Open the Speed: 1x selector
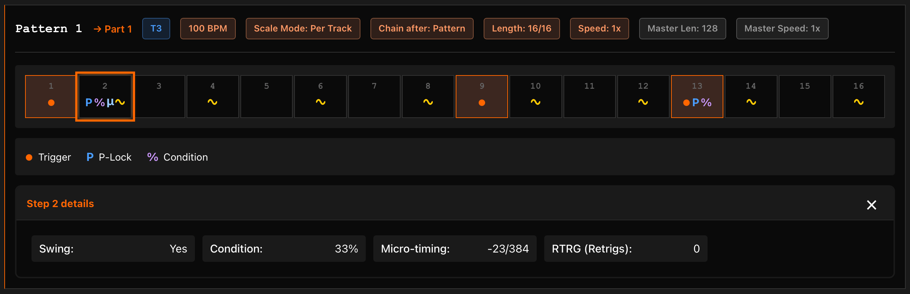The image size is (910, 294). pyautogui.click(x=599, y=29)
